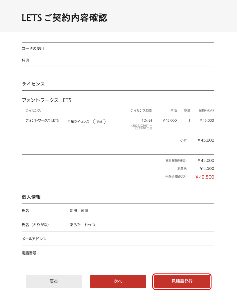The image size is (237, 304).
Task: Click the furigana あらた れっつ
Action: (x=82, y=225)
